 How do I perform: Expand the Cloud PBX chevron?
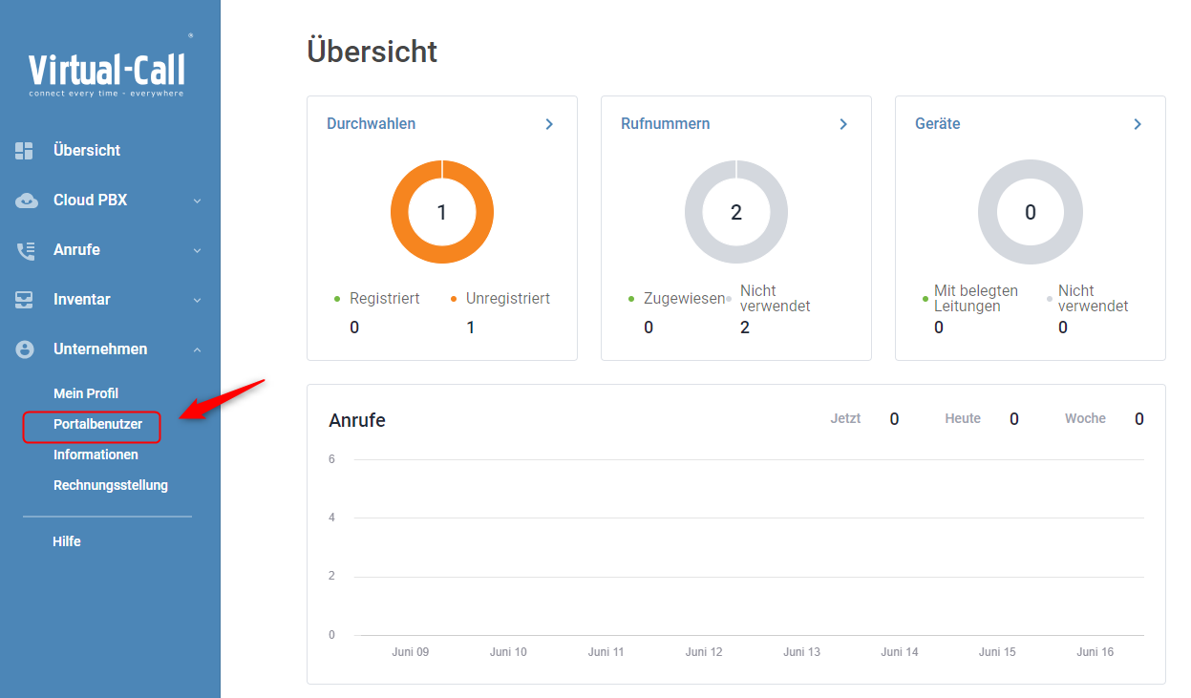[197, 201]
